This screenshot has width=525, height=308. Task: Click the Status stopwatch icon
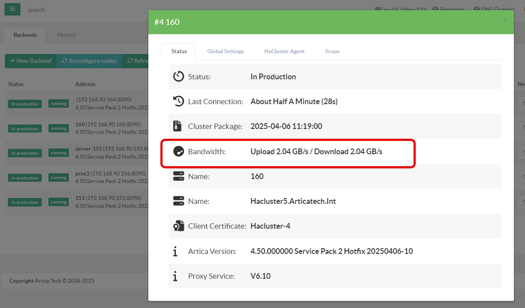[179, 77]
